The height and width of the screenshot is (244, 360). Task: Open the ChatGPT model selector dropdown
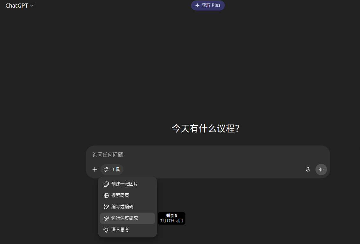coord(19,5)
